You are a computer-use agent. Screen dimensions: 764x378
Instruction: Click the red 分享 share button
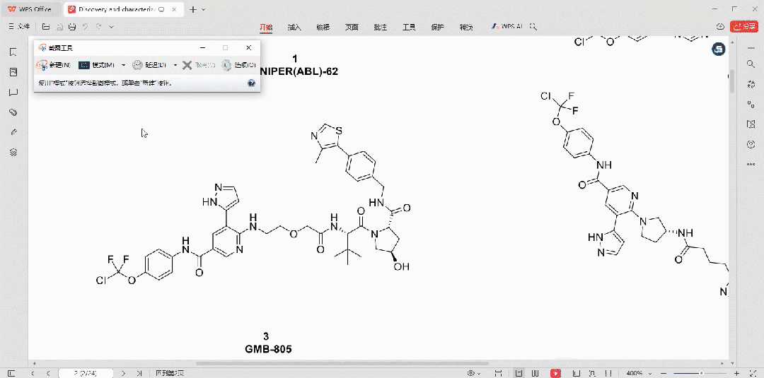pyautogui.click(x=744, y=27)
